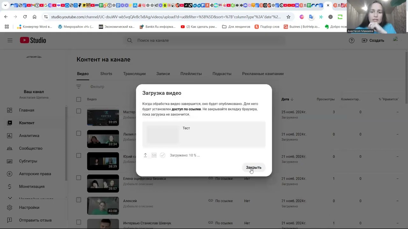Open the Подбор слов bookmark
408x229 pixels.
tap(267, 27)
